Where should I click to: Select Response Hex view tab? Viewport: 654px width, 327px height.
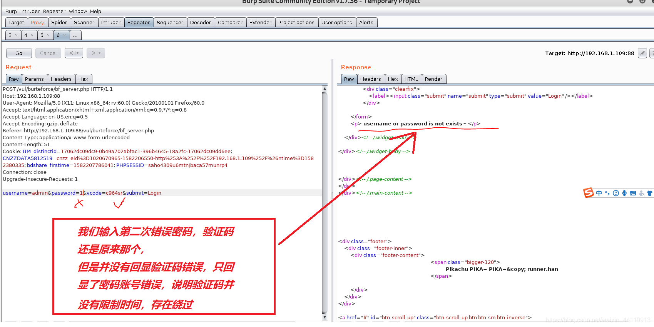point(393,79)
